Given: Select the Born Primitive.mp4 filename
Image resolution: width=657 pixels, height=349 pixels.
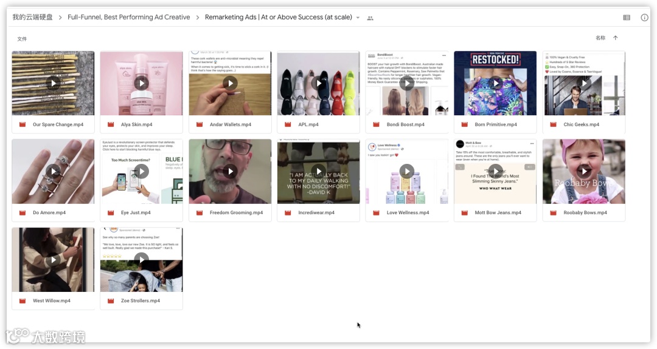Looking at the screenshot, I should click(x=496, y=124).
